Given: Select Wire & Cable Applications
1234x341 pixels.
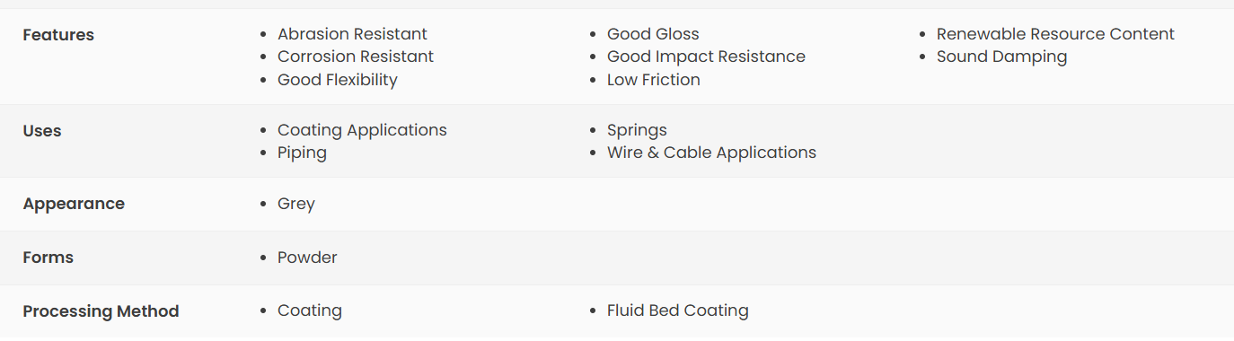Looking at the screenshot, I should (x=711, y=153).
